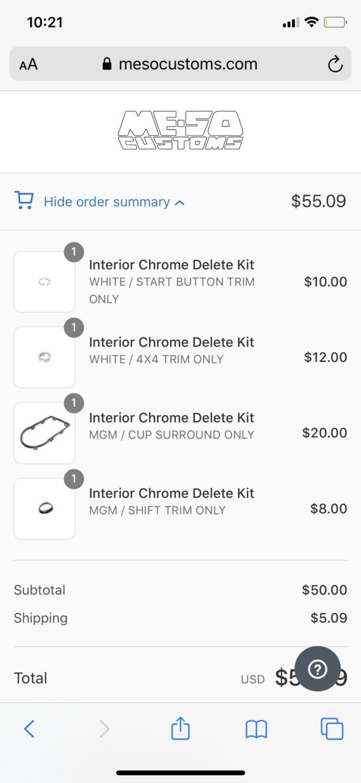Viewport: 361px width, 783px height.
Task: Click the Hide order summary link
Action: click(x=107, y=202)
